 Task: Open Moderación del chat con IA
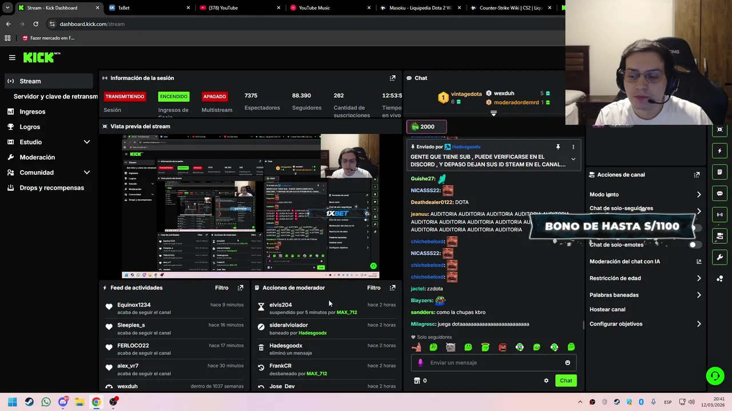tap(645, 261)
